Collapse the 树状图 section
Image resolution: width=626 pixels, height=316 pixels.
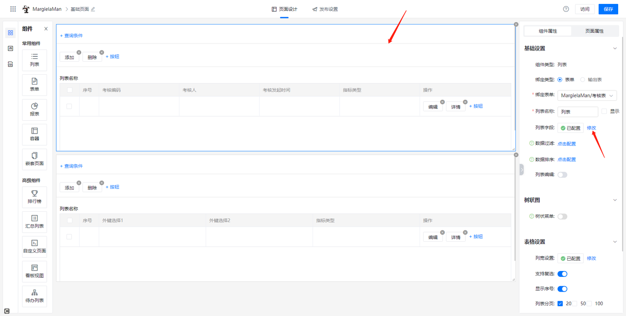(615, 200)
